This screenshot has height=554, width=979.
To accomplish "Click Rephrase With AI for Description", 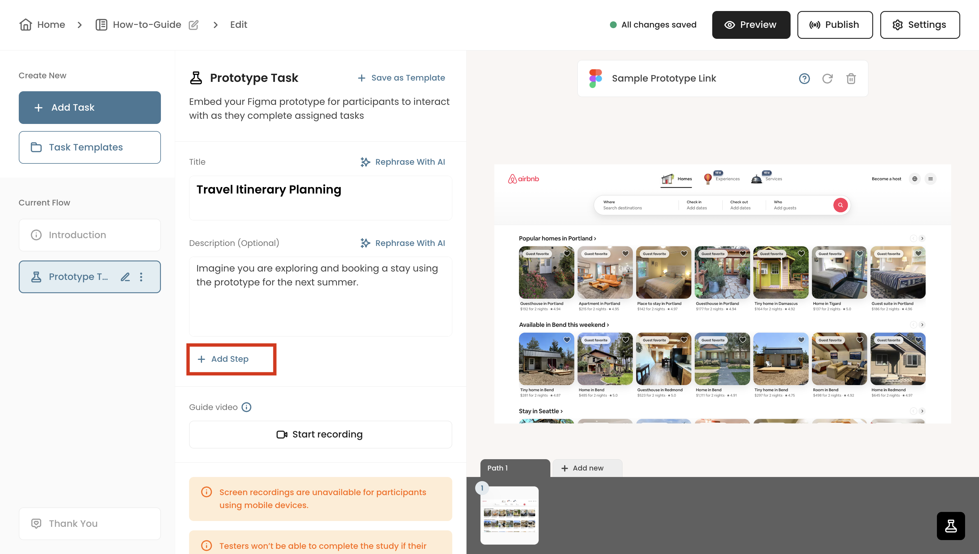I will (x=402, y=243).
